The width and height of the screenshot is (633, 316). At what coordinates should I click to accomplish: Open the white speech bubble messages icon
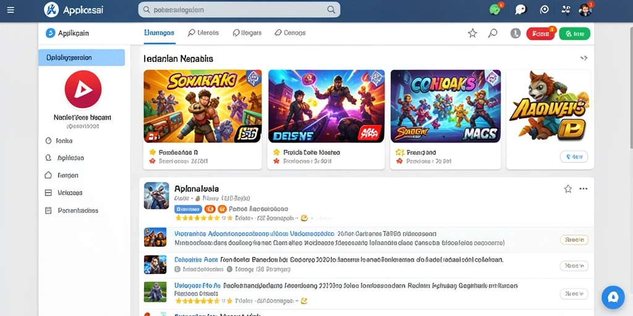tap(520, 10)
